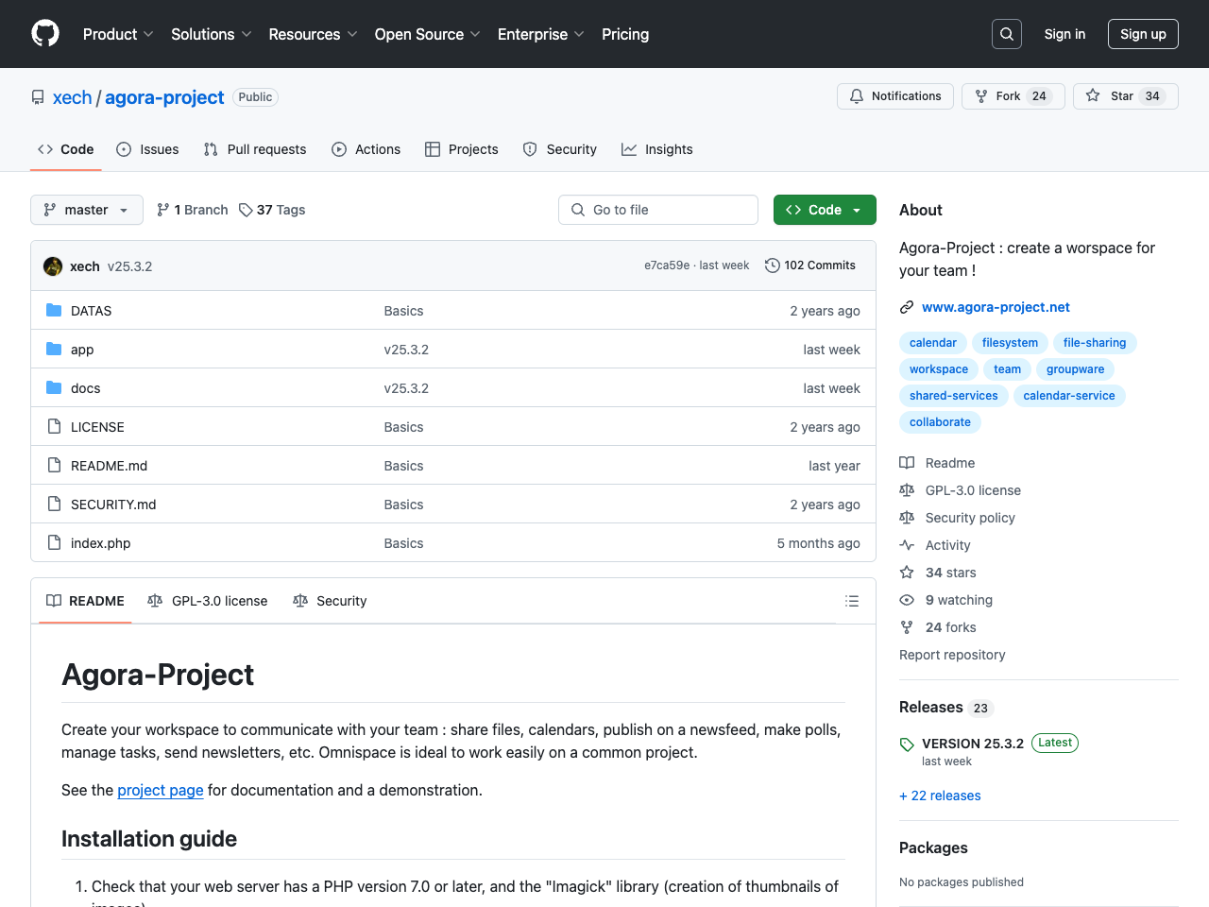This screenshot has height=907, width=1209.
Task: Expand the Solutions menu
Action: point(212,34)
